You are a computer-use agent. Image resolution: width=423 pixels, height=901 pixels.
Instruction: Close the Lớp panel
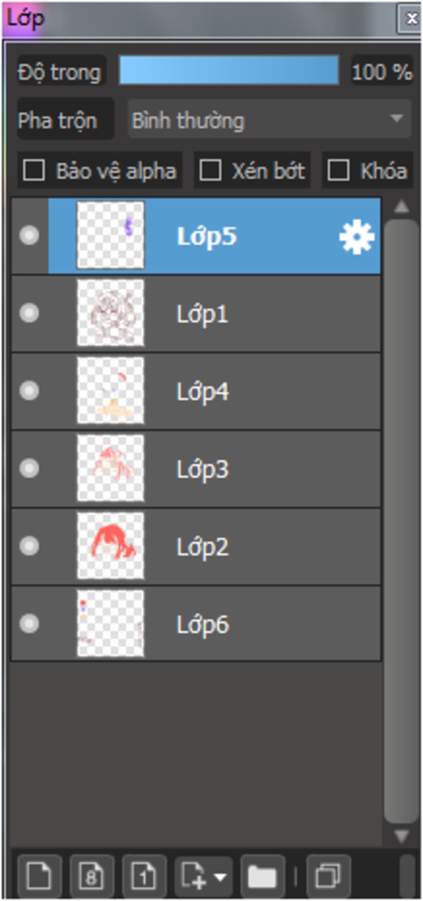coord(411,19)
